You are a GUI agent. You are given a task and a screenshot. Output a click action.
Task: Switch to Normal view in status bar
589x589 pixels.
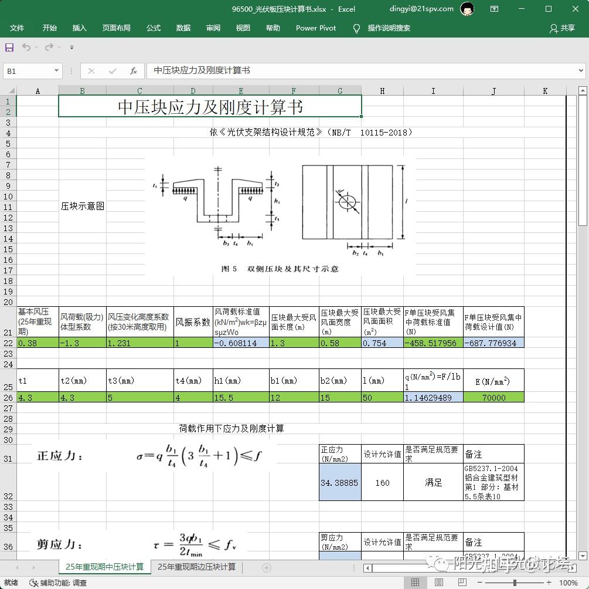[x=415, y=583]
